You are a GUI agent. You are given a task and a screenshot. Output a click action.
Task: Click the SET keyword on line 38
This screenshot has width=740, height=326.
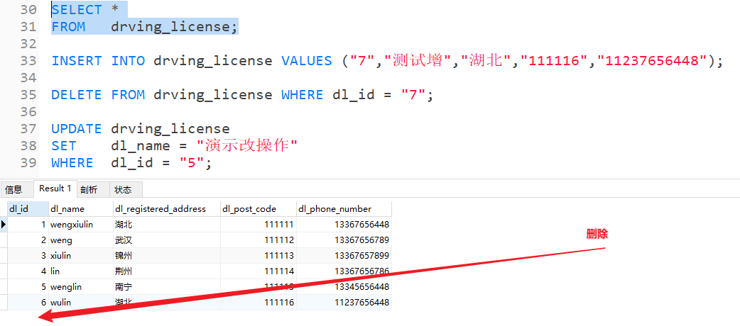tap(64, 146)
